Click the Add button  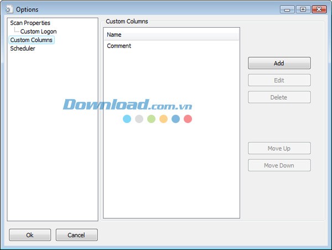click(279, 63)
